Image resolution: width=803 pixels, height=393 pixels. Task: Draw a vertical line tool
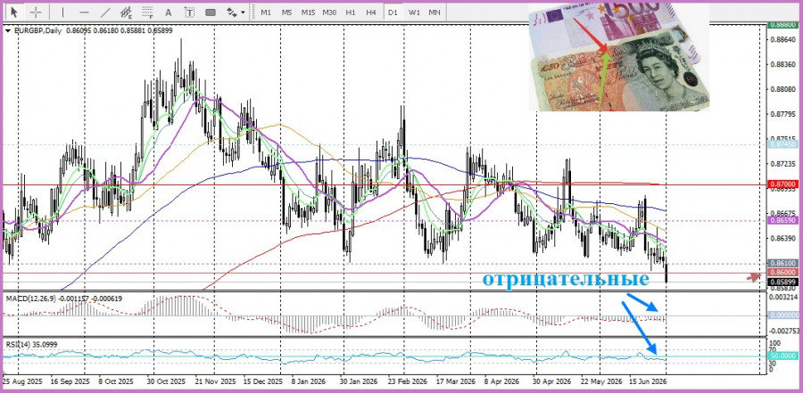[x=62, y=12]
